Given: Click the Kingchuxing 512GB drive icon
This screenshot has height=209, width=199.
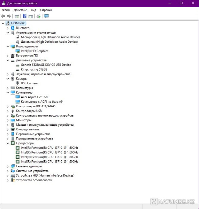Looking at the screenshot, I should (x=17, y=70).
